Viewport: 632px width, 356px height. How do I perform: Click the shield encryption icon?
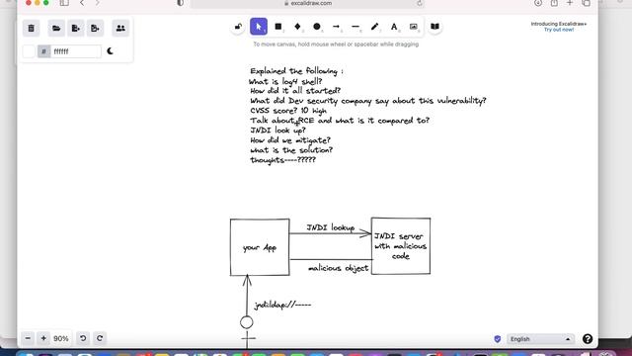tap(498, 339)
